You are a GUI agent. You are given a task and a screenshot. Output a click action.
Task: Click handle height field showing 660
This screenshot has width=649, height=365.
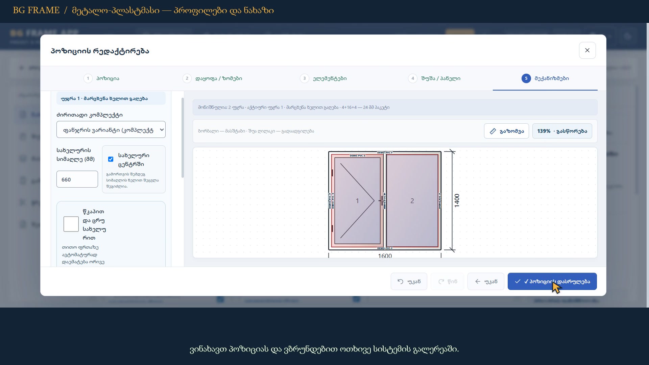[x=77, y=179]
